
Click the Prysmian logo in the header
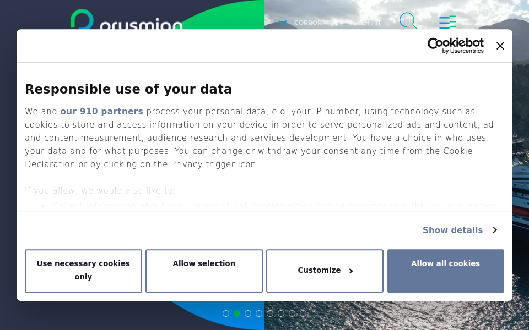click(x=127, y=22)
